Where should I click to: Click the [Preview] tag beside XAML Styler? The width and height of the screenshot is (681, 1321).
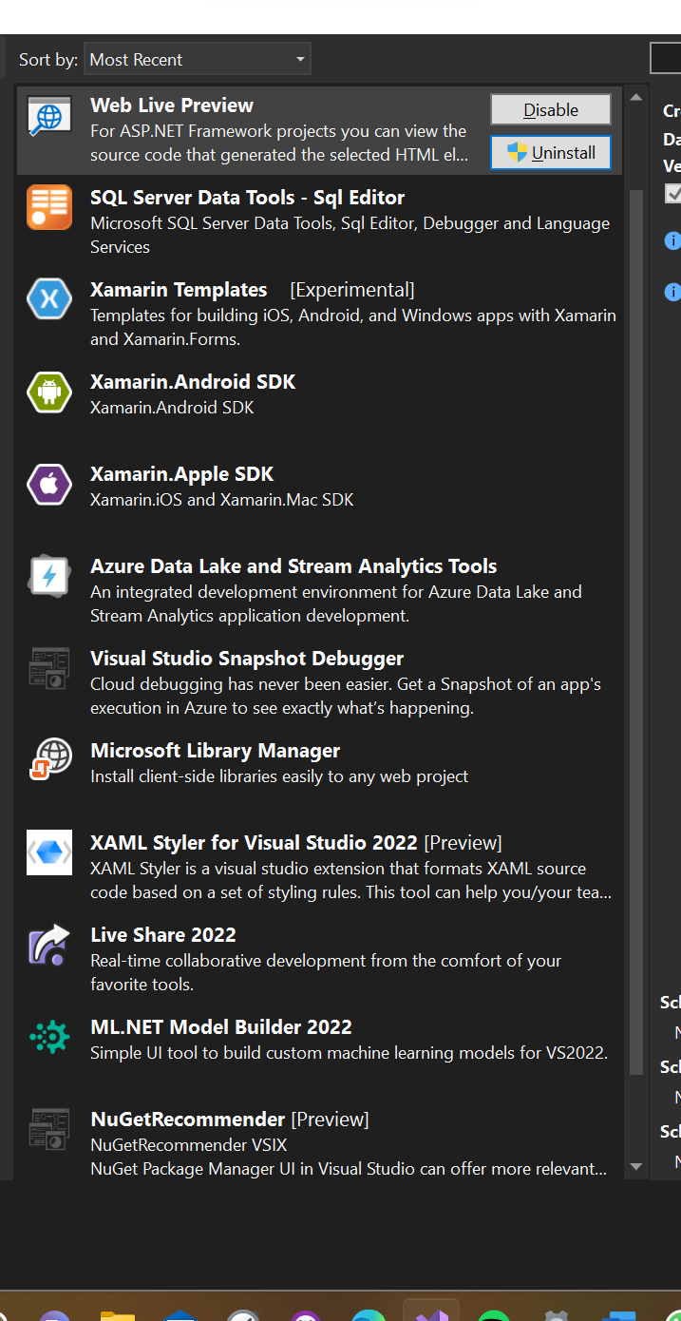(x=463, y=843)
